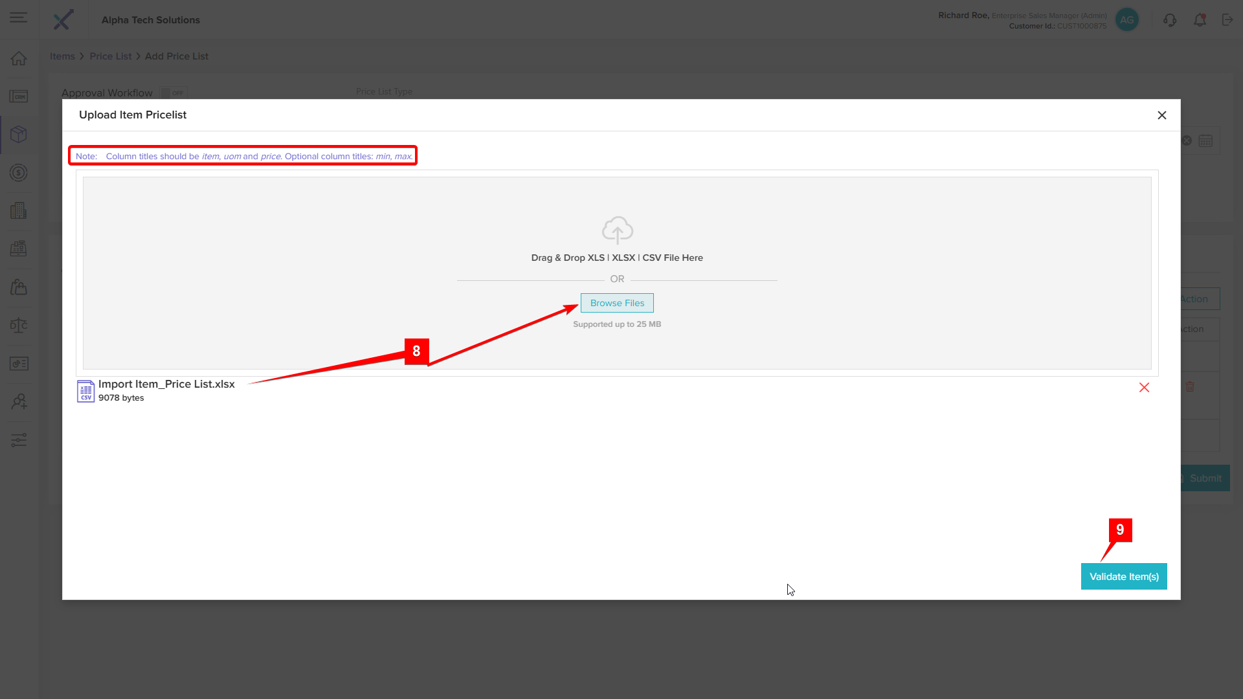1243x699 pixels.
Task: Open the add-user sidebar icon
Action: (19, 402)
